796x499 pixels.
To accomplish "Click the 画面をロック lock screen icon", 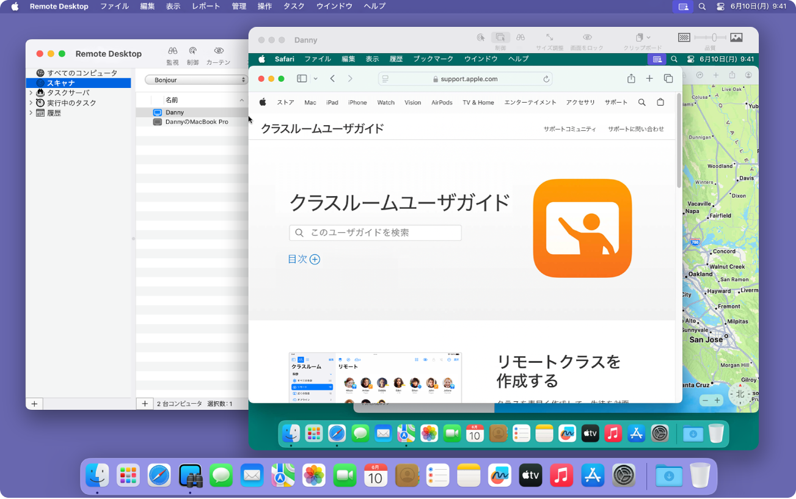I will coord(588,37).
